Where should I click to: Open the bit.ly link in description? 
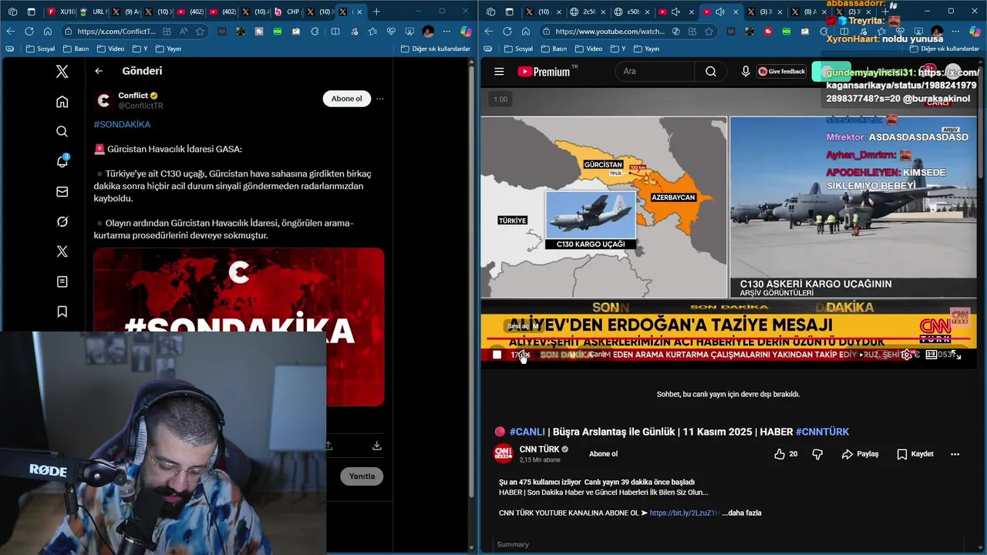(x=685, y=513)
